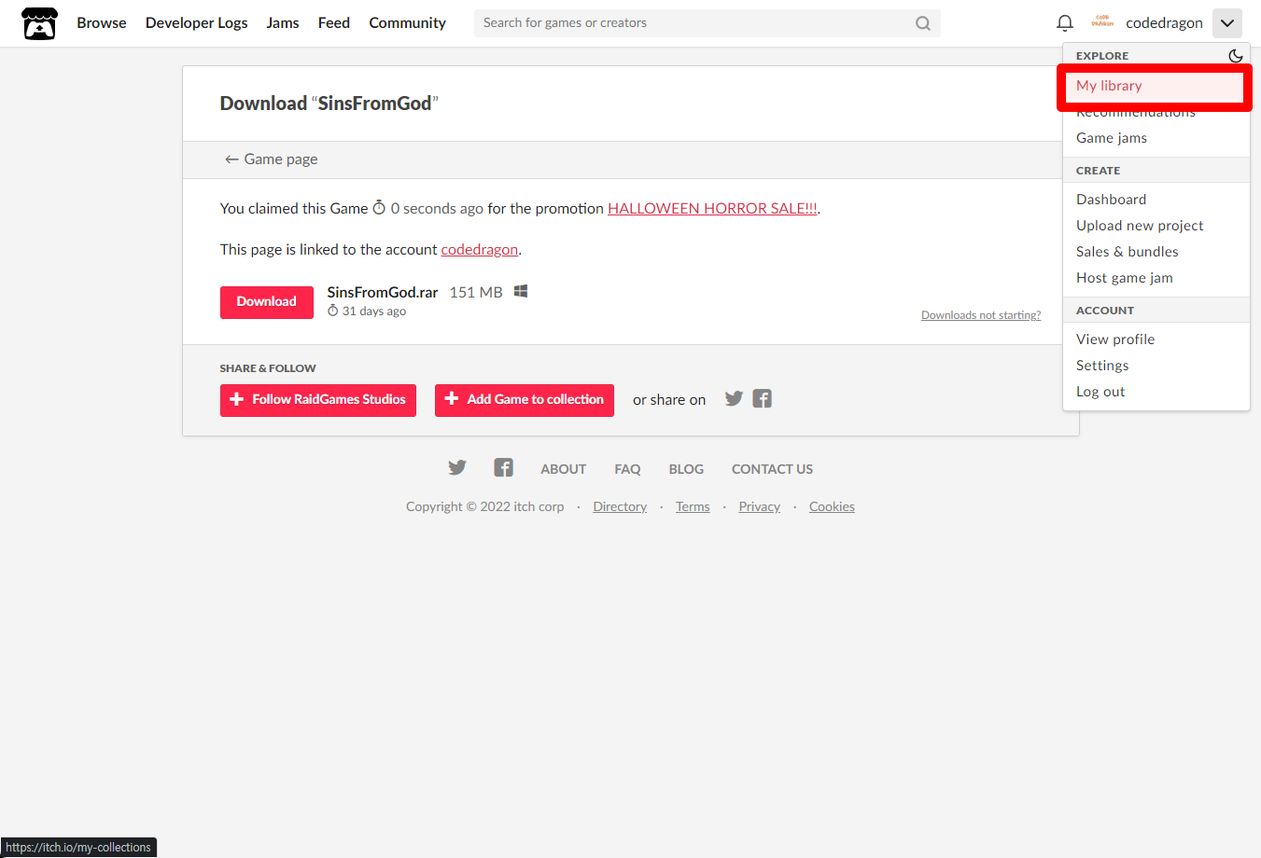The image size is (1261, 858).
Task: Go back to Game page
Action: (271, 159)
